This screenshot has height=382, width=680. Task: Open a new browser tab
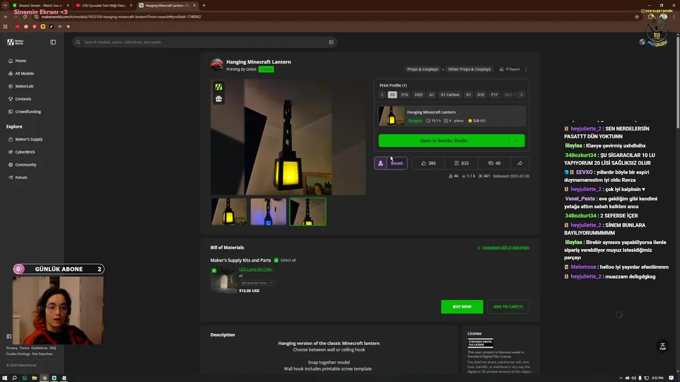(204, 5)
